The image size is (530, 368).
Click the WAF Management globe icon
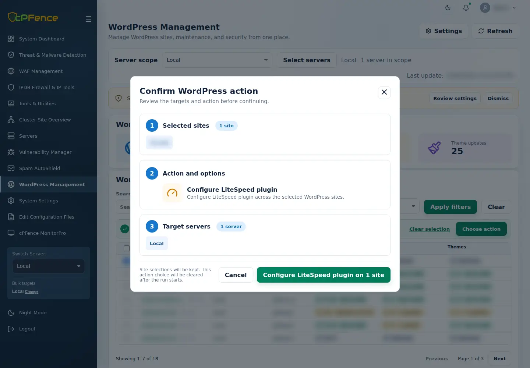(x=11, y=71)
